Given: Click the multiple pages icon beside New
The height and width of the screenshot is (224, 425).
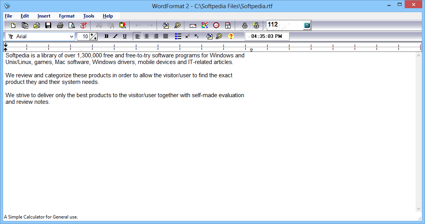Looking at the screenshot, I should click(25, 25).
